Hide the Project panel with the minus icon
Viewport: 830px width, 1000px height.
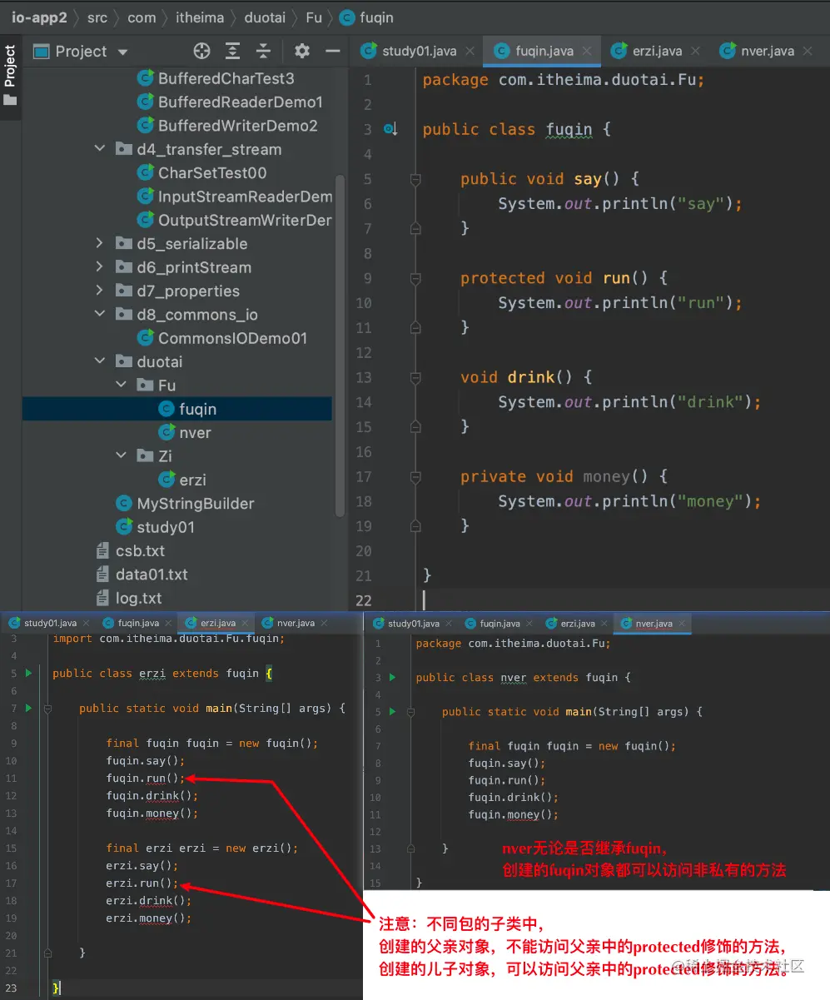(333, 52)
